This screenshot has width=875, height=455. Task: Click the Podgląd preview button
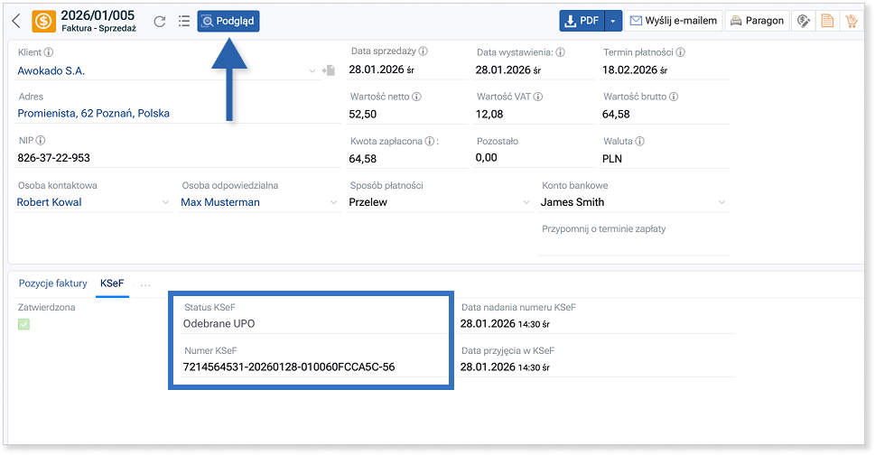[228, 22]
